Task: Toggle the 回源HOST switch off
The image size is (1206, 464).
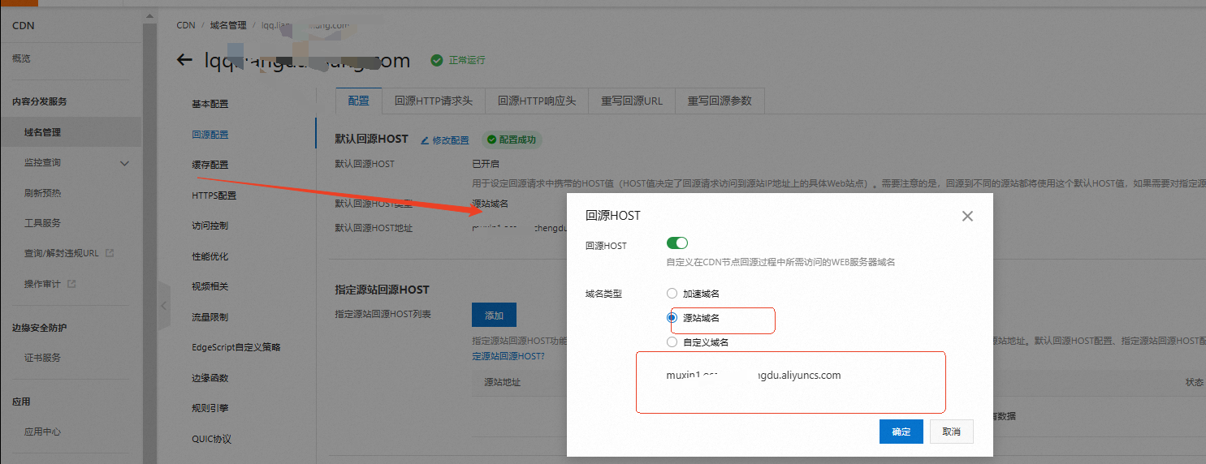Action: click(676, 243)
